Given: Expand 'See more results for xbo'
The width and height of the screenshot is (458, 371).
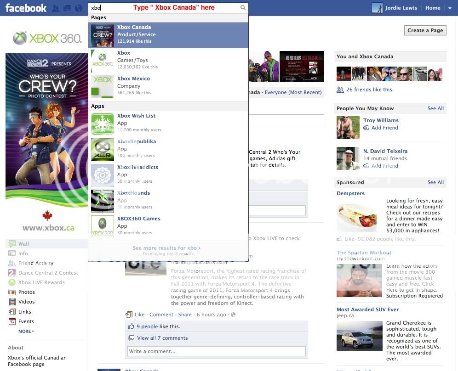Looking at the screenshot, I should 166,248.
